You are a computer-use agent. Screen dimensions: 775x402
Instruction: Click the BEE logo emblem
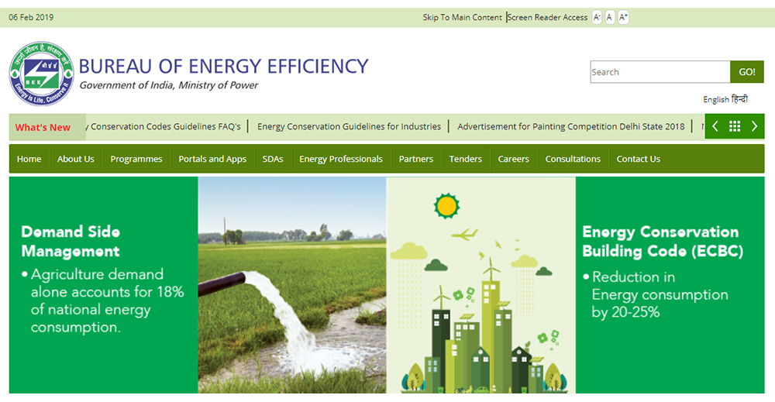coord(42,74)
